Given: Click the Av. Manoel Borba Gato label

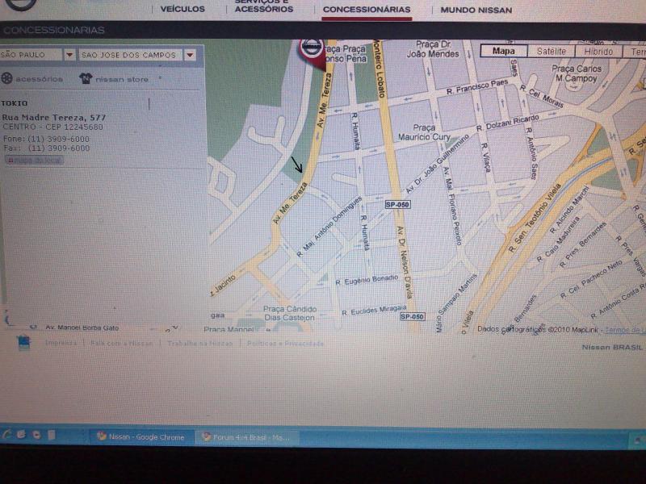Looking at the screenshot, I should 82,328.
